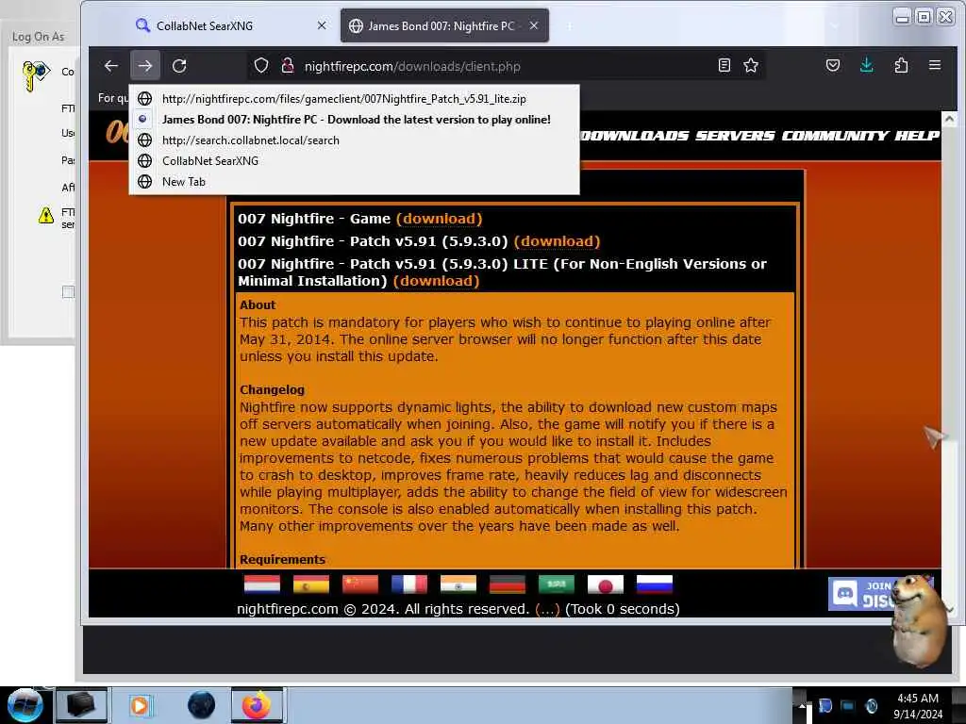Screen dimensions: 966x724
Task: Toggle reader view icon in address bar
Action: click(x=724, y=65)
